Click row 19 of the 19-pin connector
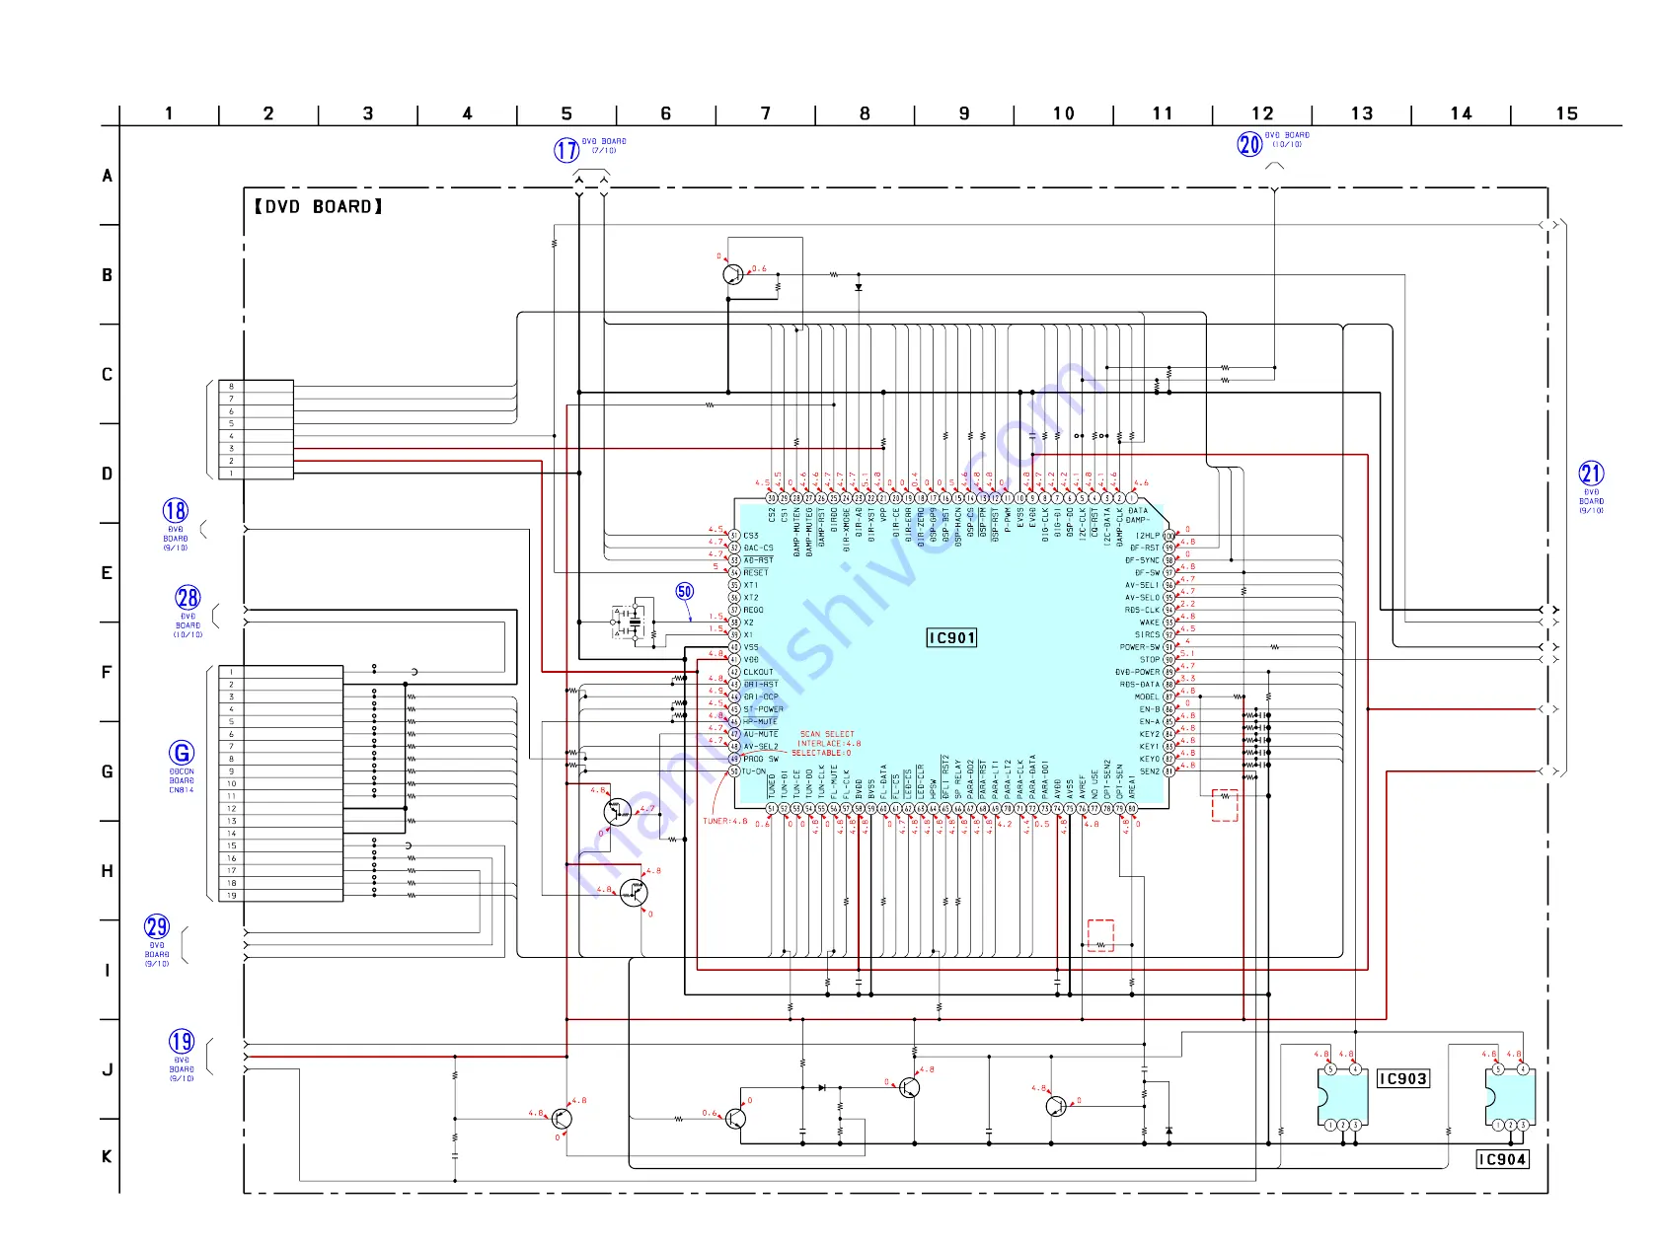Screen dimensions: 1658x1246 [x=280, y=896]
